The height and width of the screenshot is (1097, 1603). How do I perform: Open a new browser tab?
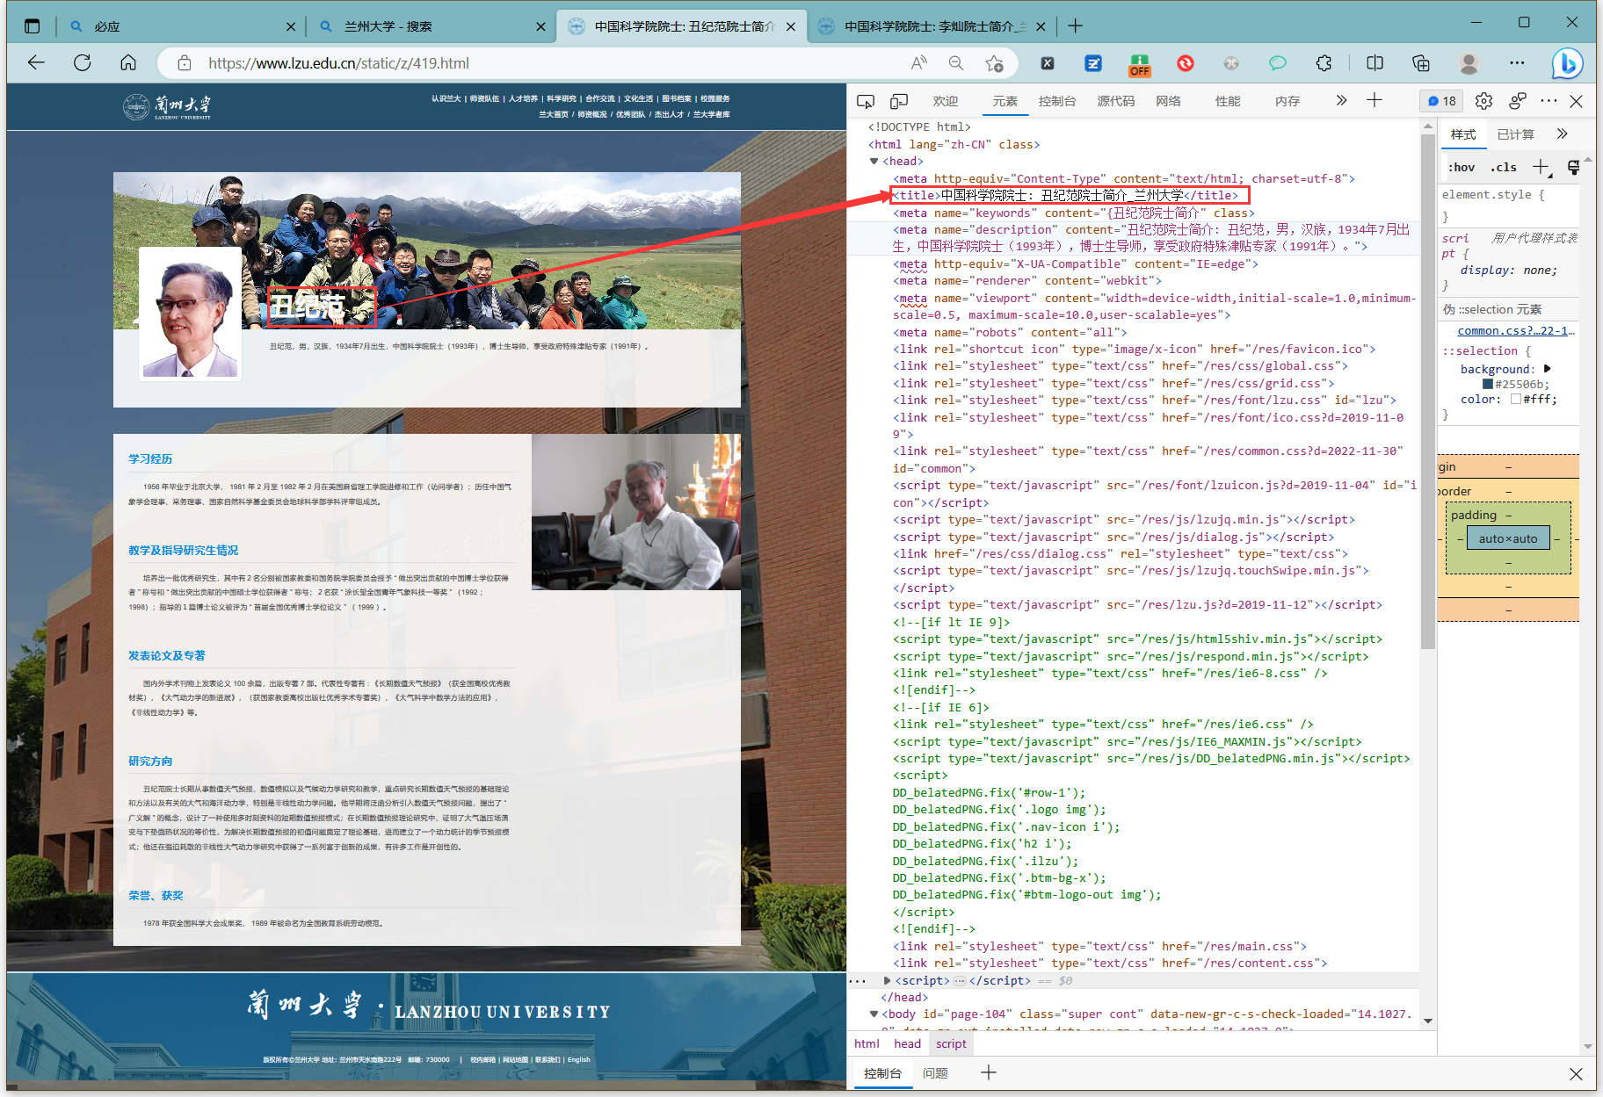pos(1075,26)
